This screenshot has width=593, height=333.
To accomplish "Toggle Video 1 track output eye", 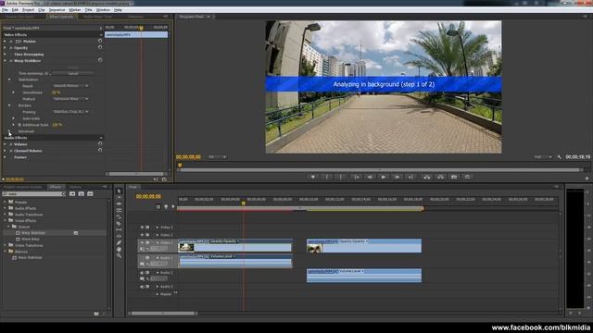I will tap(142, 242).
